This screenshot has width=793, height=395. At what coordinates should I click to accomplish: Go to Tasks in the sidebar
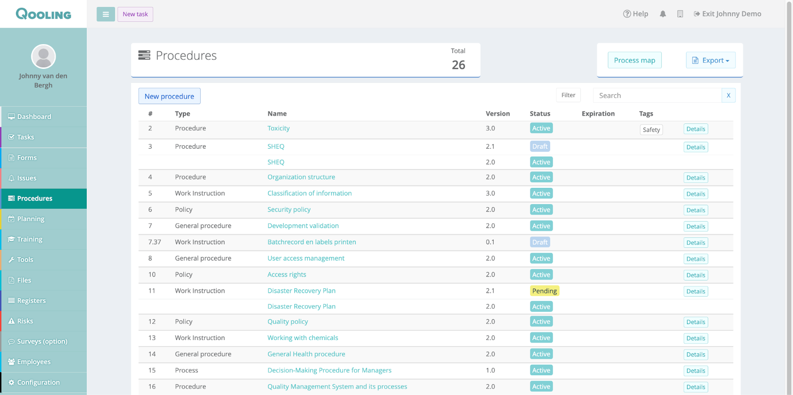pyautogui.click(x=44, y=137)
